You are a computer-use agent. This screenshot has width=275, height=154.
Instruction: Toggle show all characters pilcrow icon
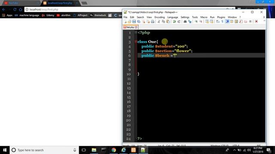(x=222, y=21)
